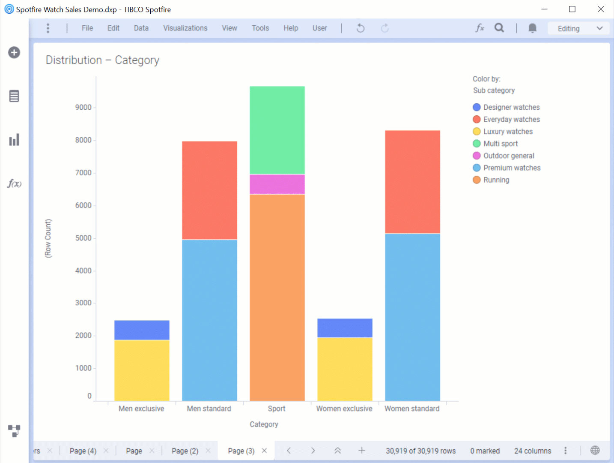Click the fx data function icon in toolbar
The image size is (614, 463).
480,28
